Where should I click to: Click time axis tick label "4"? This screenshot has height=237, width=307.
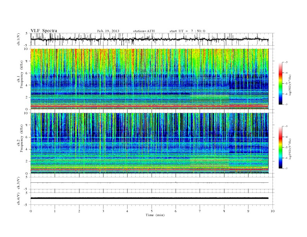coord(127,211)
